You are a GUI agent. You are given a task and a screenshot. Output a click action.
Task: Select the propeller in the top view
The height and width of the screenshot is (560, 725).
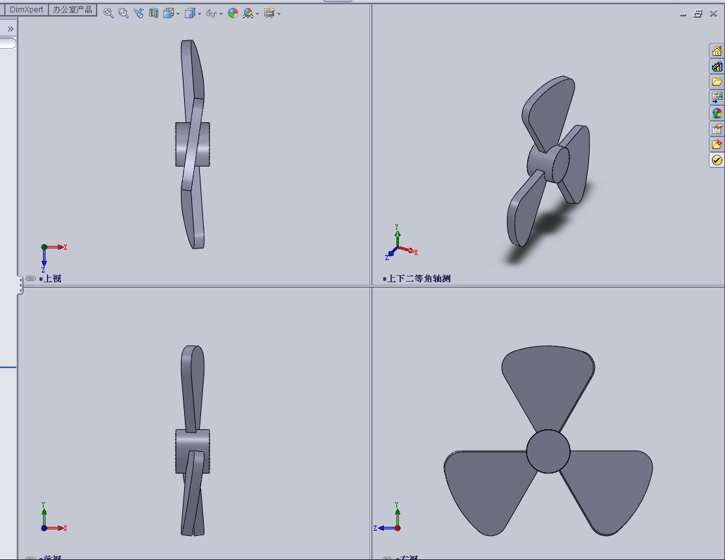(x=193, y=144)
